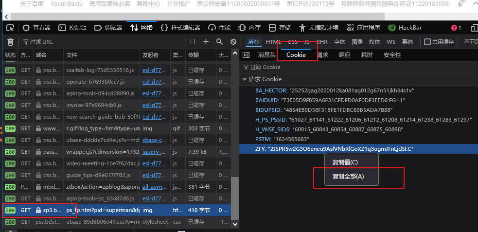Open the HackBar extension panel
This screenshot has width=478, height=232.
click(405, 28)
